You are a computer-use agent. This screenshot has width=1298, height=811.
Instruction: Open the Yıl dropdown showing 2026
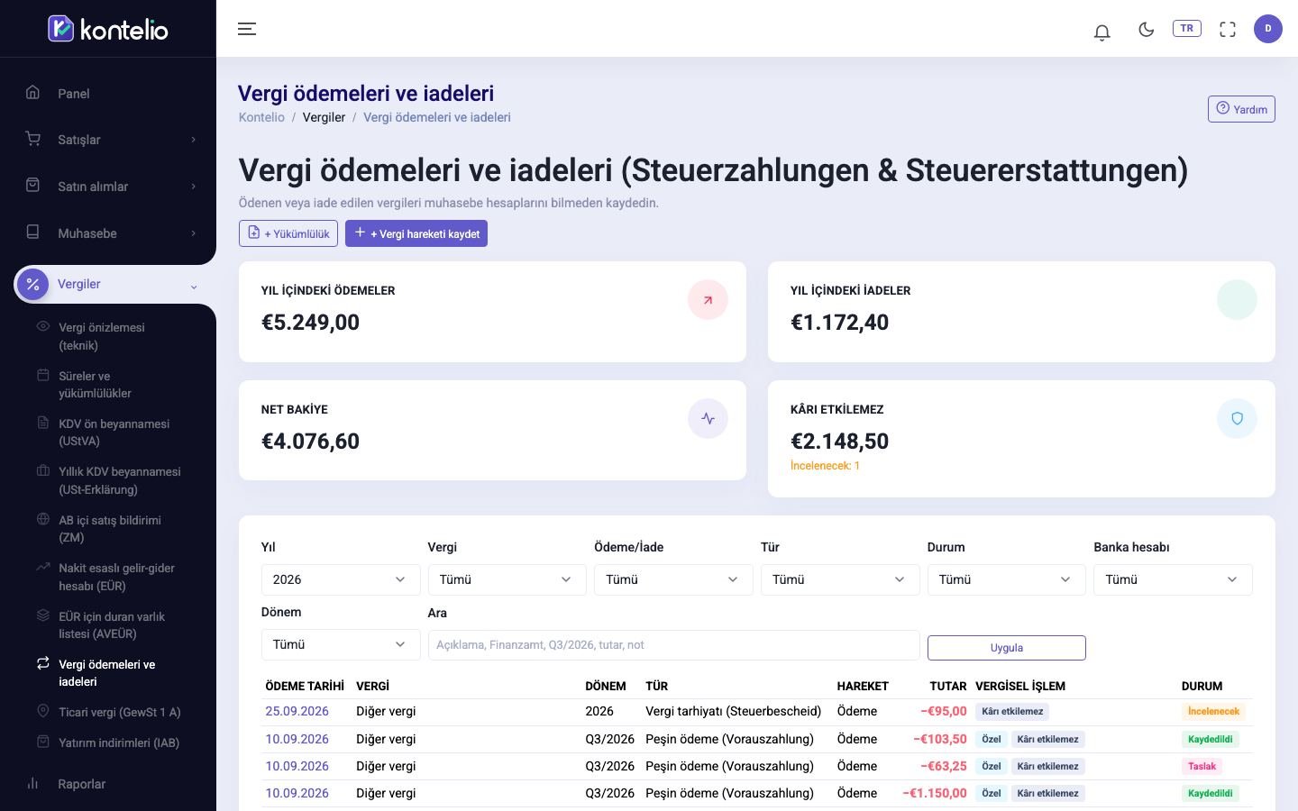coord(341,579)
